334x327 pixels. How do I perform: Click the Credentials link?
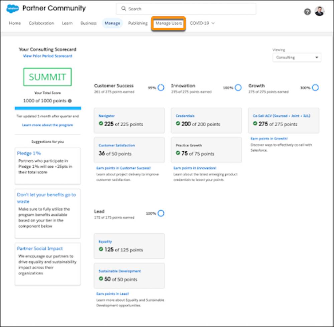tap(185, 116)
